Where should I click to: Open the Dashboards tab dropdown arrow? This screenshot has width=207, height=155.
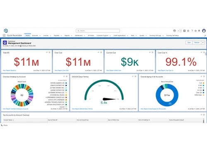[84, 36]
